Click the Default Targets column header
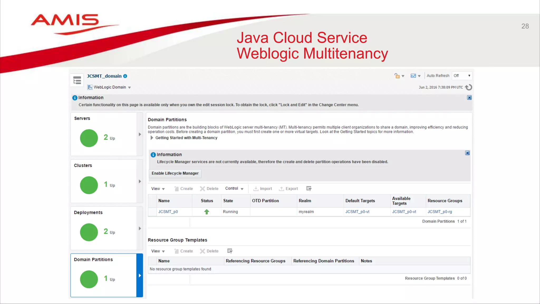 tap(367, 201)
